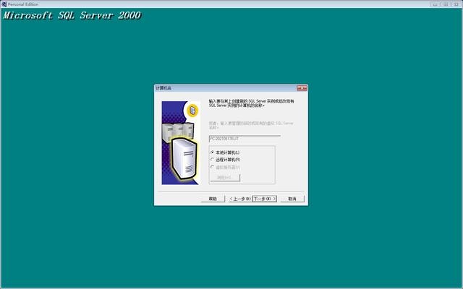Image resolution: width=463 pixels, height=289 pixels.
Task: Click the server tower illustration in the dialog
Action: [184, 159]
